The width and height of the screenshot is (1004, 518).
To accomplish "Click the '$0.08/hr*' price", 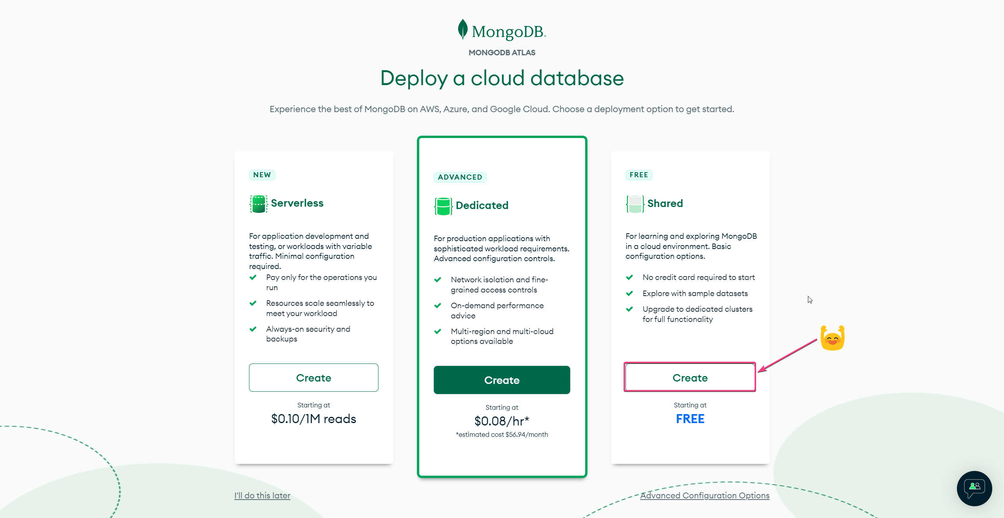I will (502, 421).
